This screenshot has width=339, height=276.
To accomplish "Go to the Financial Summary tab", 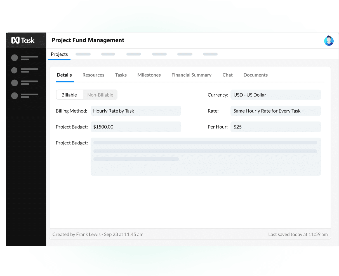I will [191, 75].
